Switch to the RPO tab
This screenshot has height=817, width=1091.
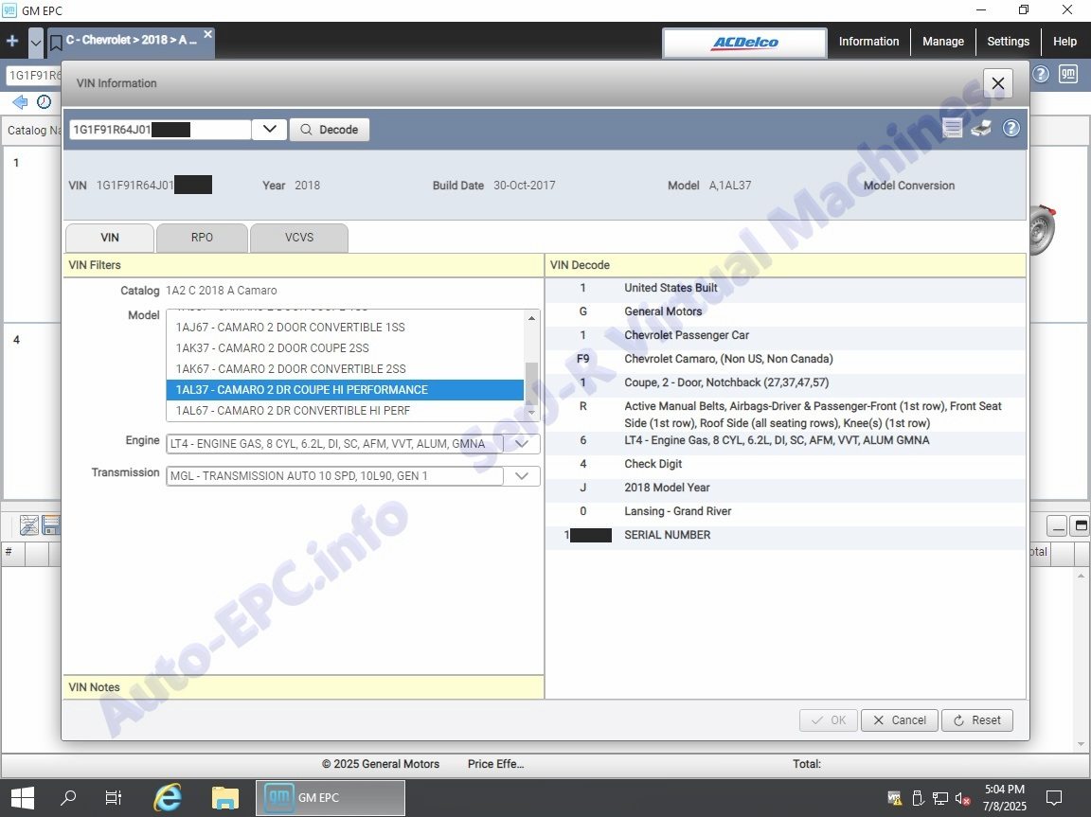(x=202, y=238)
